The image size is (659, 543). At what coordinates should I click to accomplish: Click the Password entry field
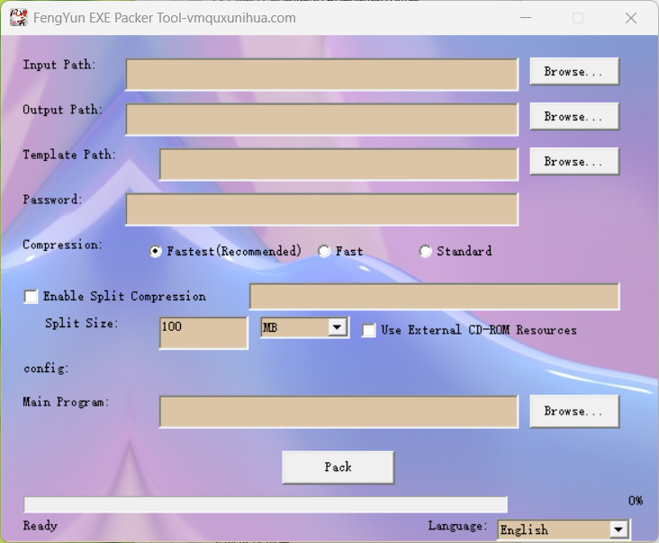click(321, 209)
